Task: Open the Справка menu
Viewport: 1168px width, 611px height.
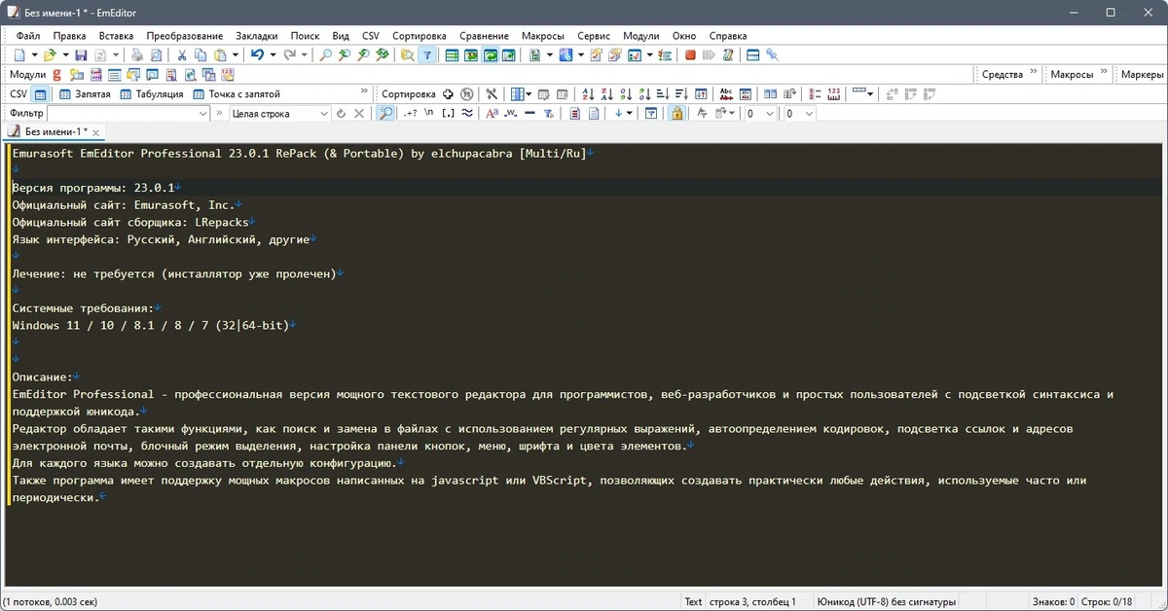Action: pyautogui.click(x=728, y=36)
